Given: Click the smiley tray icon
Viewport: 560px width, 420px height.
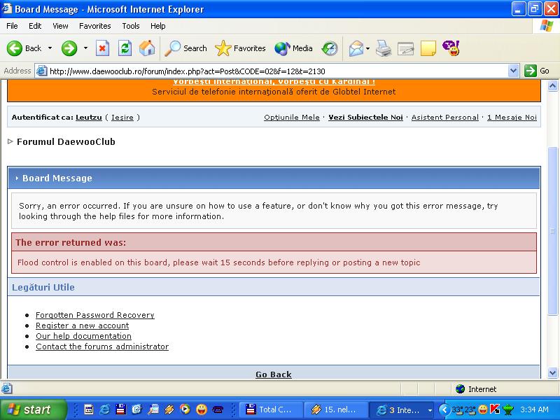Looking at the screenshot, I should [x=482, y=409].
